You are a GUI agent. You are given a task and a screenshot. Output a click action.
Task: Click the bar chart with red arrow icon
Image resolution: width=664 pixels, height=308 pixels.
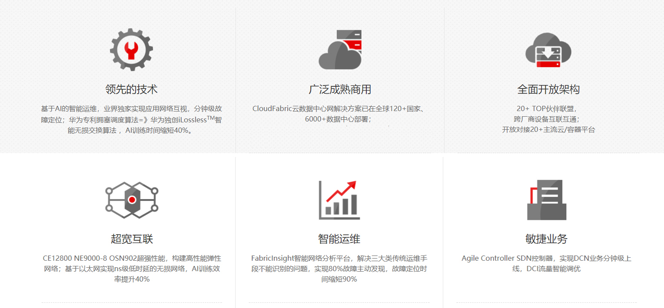[339, 200]
